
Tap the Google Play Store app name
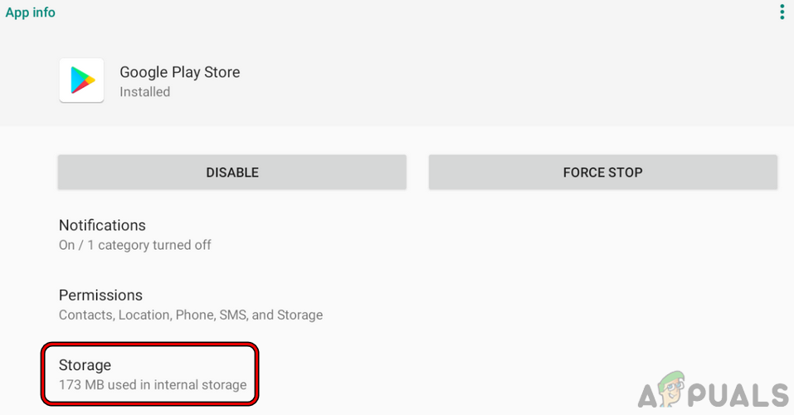pyautogui.click(x=180, y=72)
